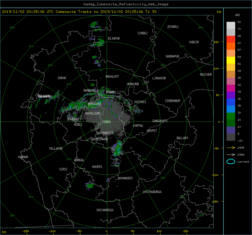Image resolution: width=252 pixels, height=235 pixels.
Task: Click the HUBLI label
Action: coord(78,125)
